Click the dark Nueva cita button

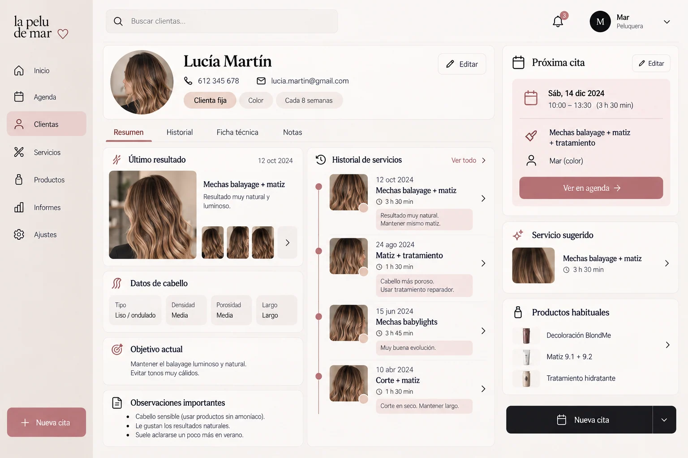click(x=580, y=420)
